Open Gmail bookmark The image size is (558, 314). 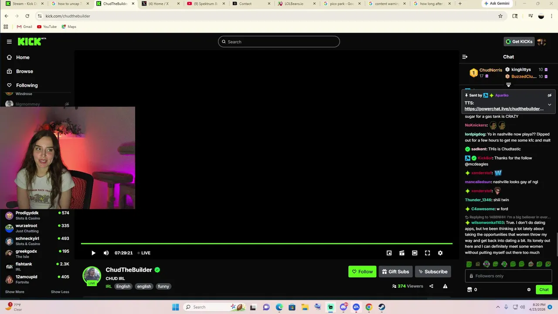24,27
